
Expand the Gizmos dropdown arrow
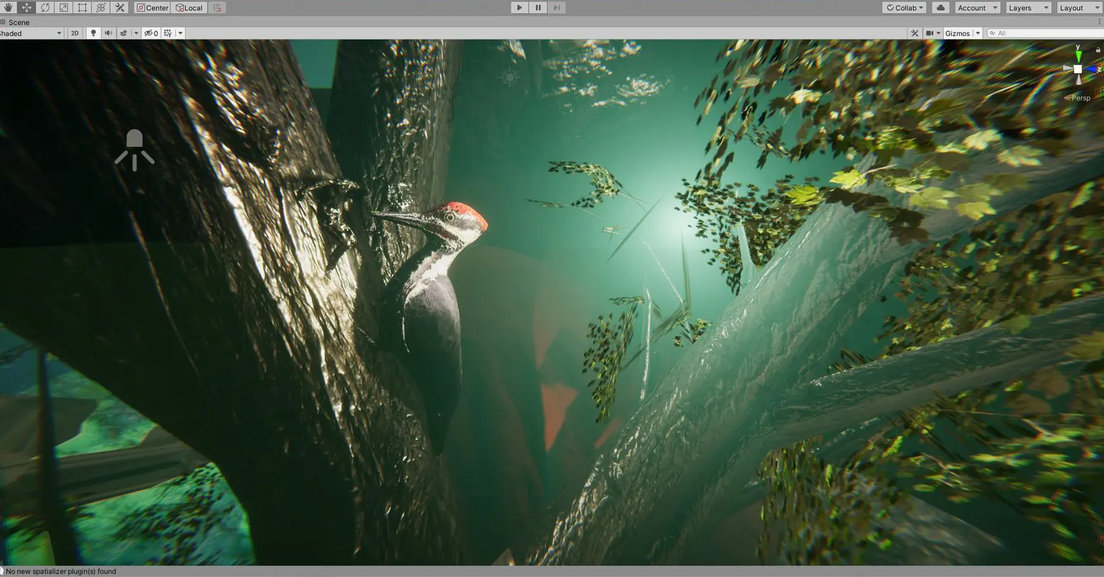(977, 33)
